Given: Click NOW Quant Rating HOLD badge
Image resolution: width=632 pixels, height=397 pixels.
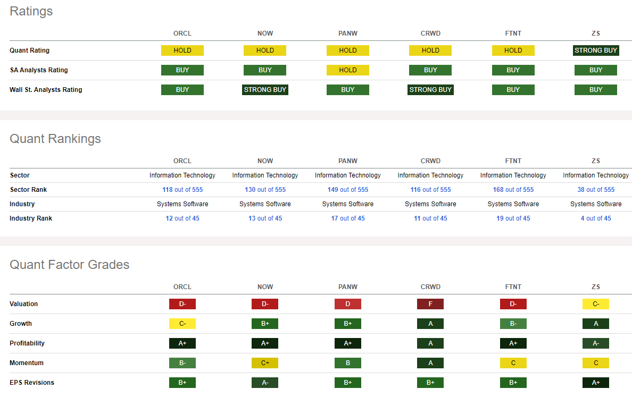Looking at the screenshot, I should pyautogui.click(x=265, y=50).
